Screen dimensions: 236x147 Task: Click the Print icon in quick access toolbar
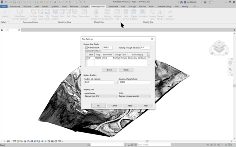point(37,2)
